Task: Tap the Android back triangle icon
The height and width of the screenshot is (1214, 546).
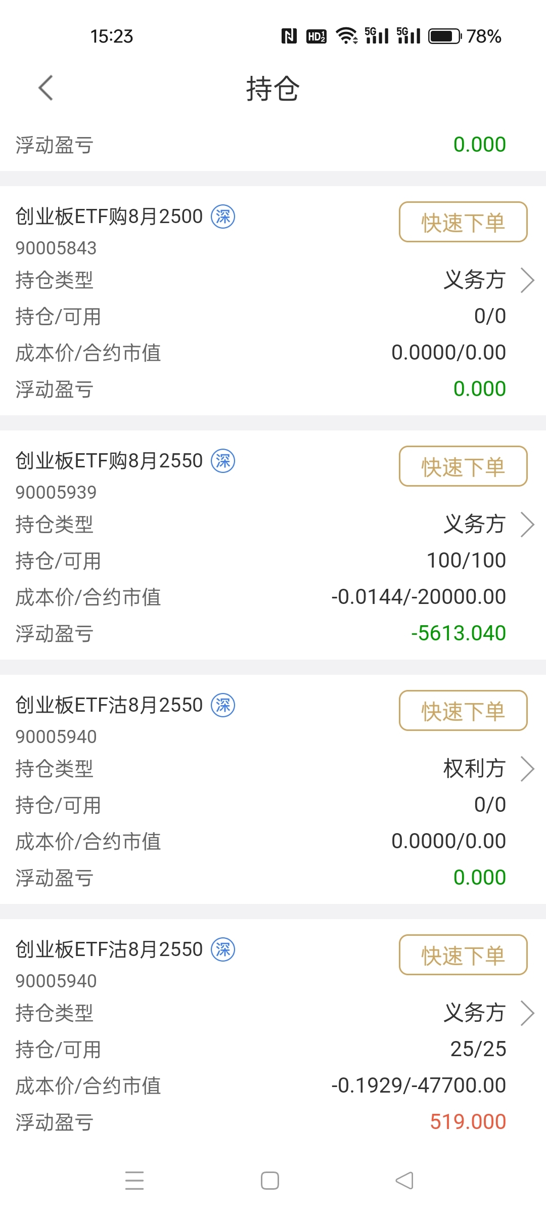Action: coord(404,1181)
